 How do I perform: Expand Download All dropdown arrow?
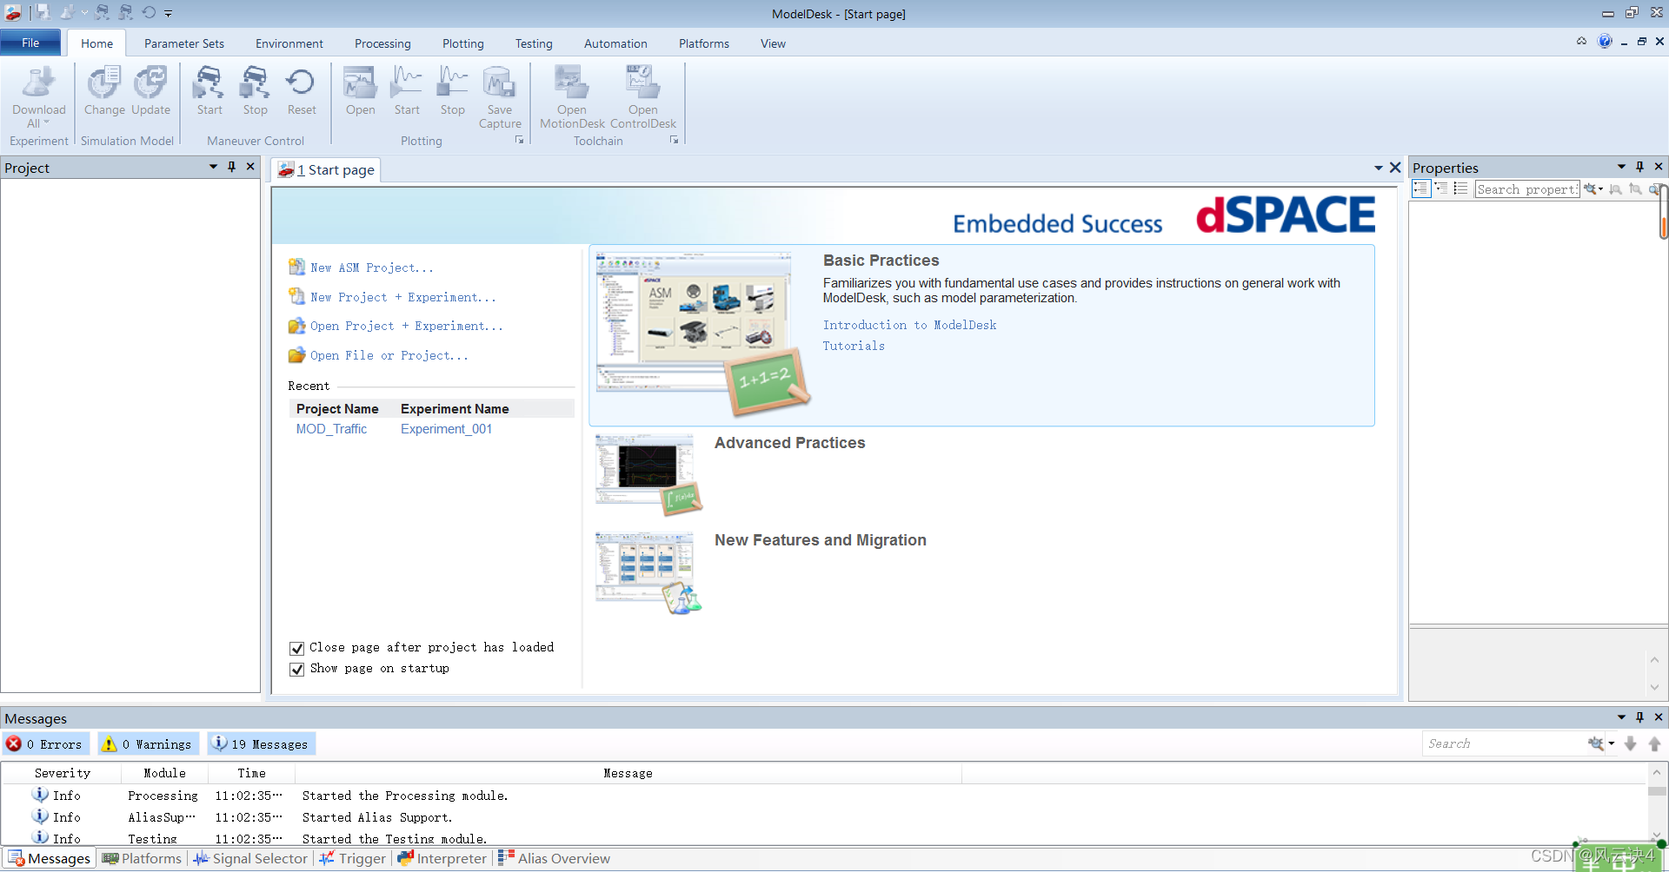click(x=46, y=123)
